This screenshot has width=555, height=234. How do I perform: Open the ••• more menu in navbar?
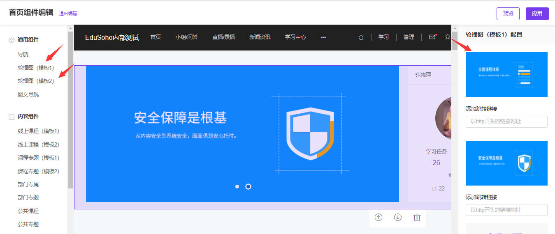click(x=323, y=37)
